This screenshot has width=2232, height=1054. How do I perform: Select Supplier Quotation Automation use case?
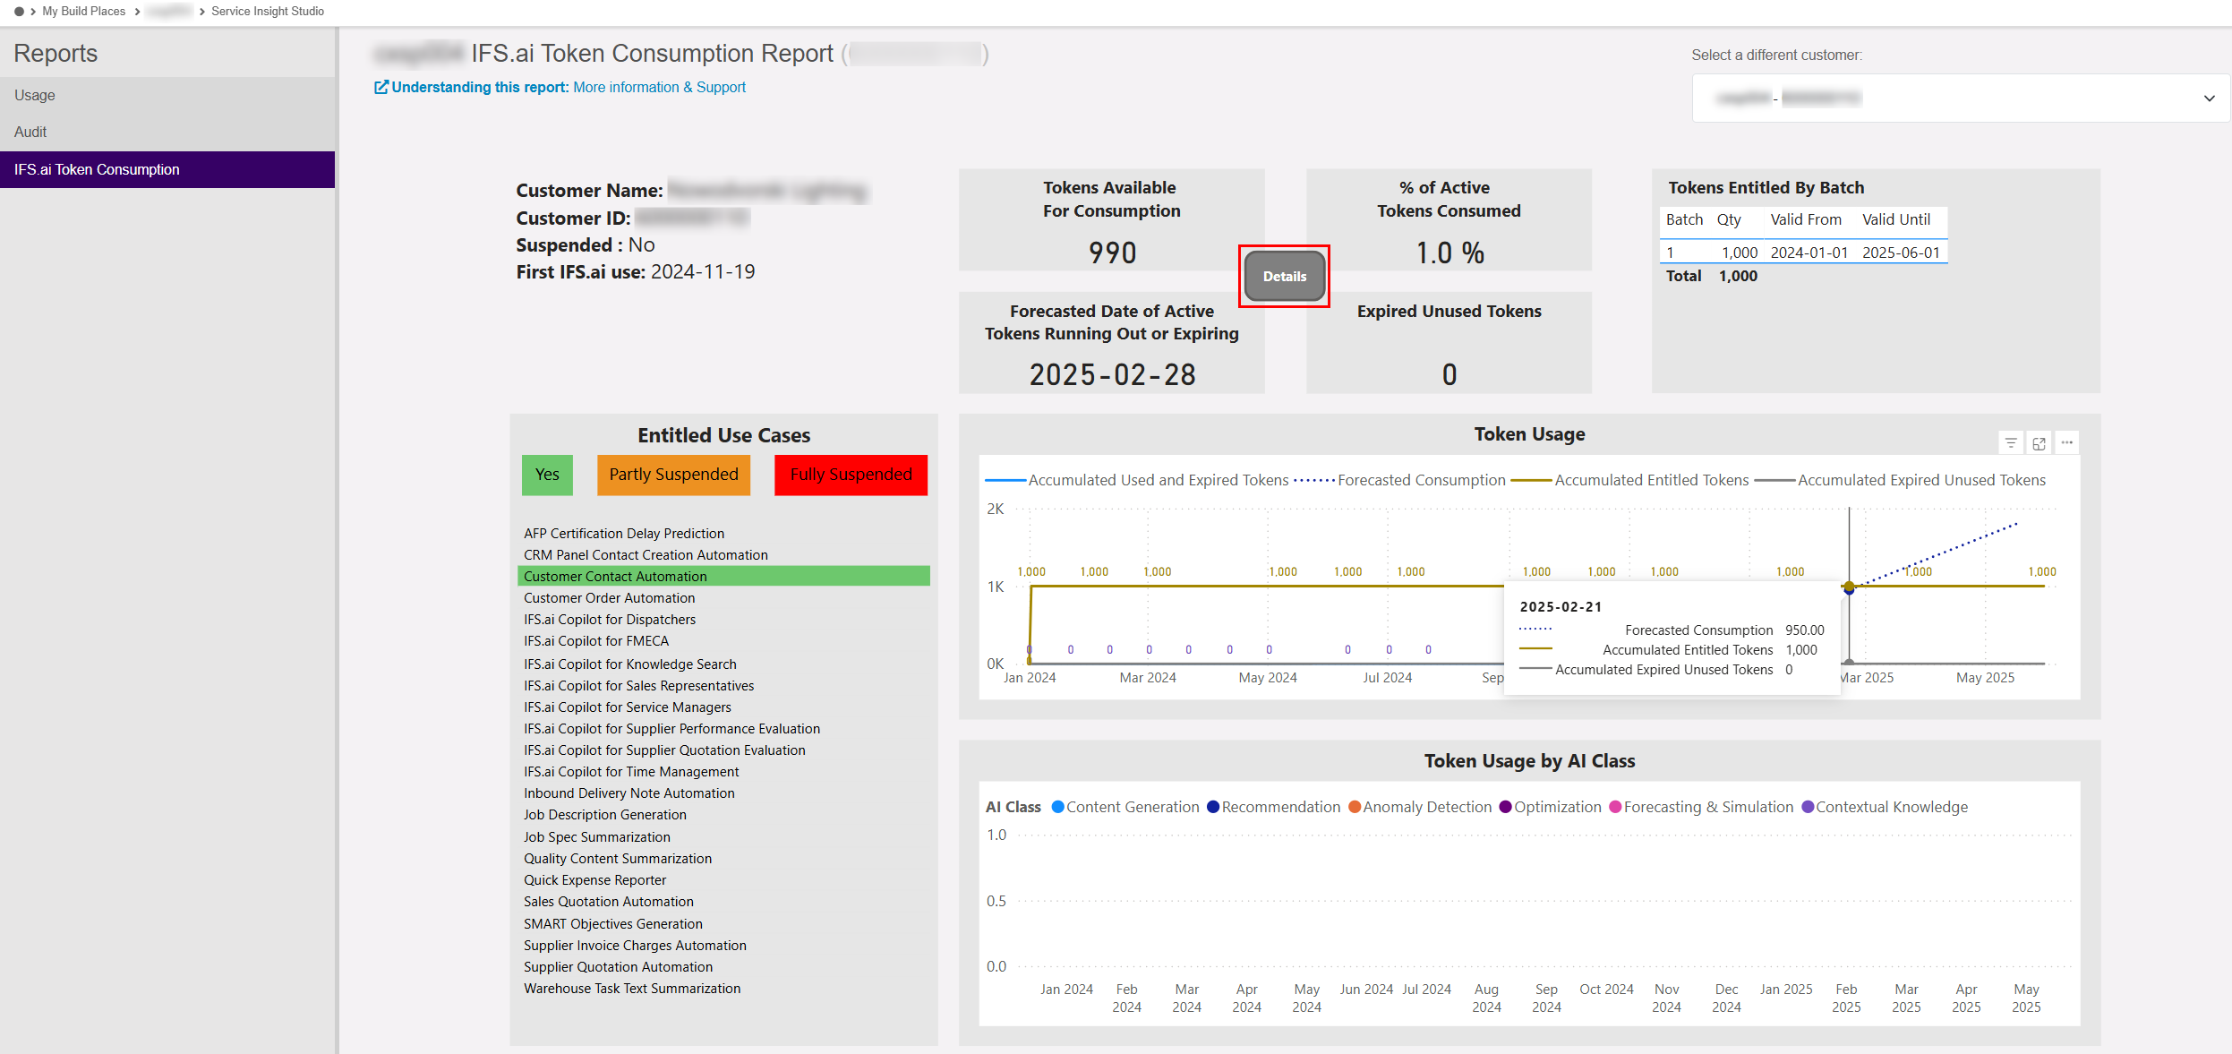(x=619, y=966)
